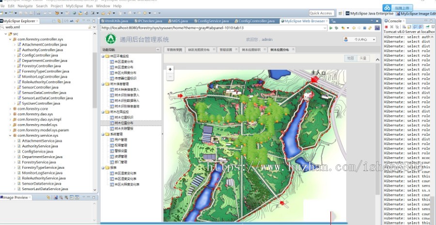Screen dimensions: 436x225
Task: Collapse the 功能导航 side panel
Action: coord(158,50)
